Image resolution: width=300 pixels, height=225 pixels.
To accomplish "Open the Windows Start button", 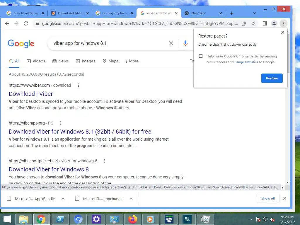I will click(x=7, y=219).
